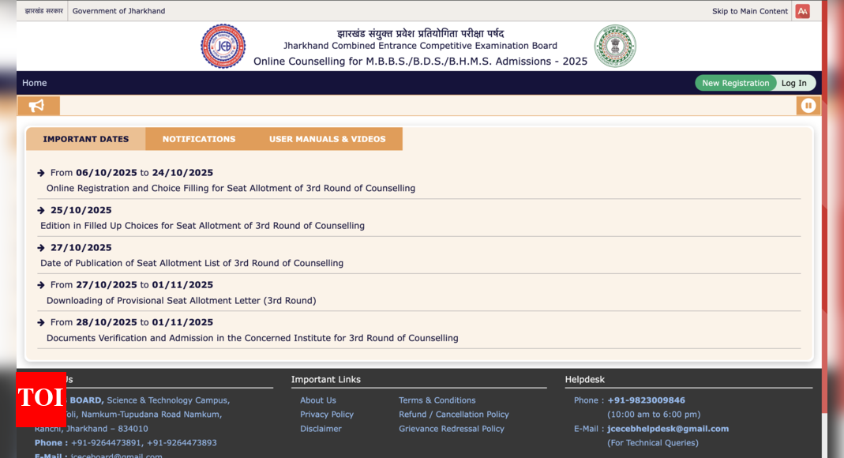Image resolution: width=844 pixels, height=458 pixels.
Task: Click arrow icon beside 25/10/2025 entry
Action: (x=41, y=210)
